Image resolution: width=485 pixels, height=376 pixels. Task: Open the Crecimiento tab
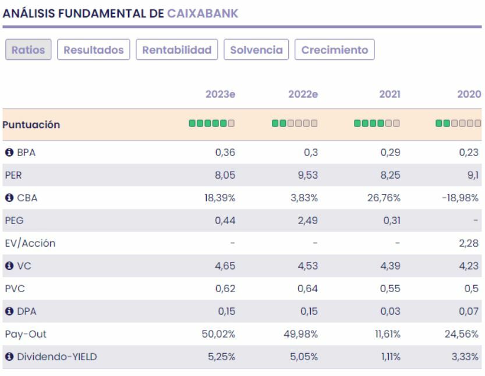pos(335,50)
